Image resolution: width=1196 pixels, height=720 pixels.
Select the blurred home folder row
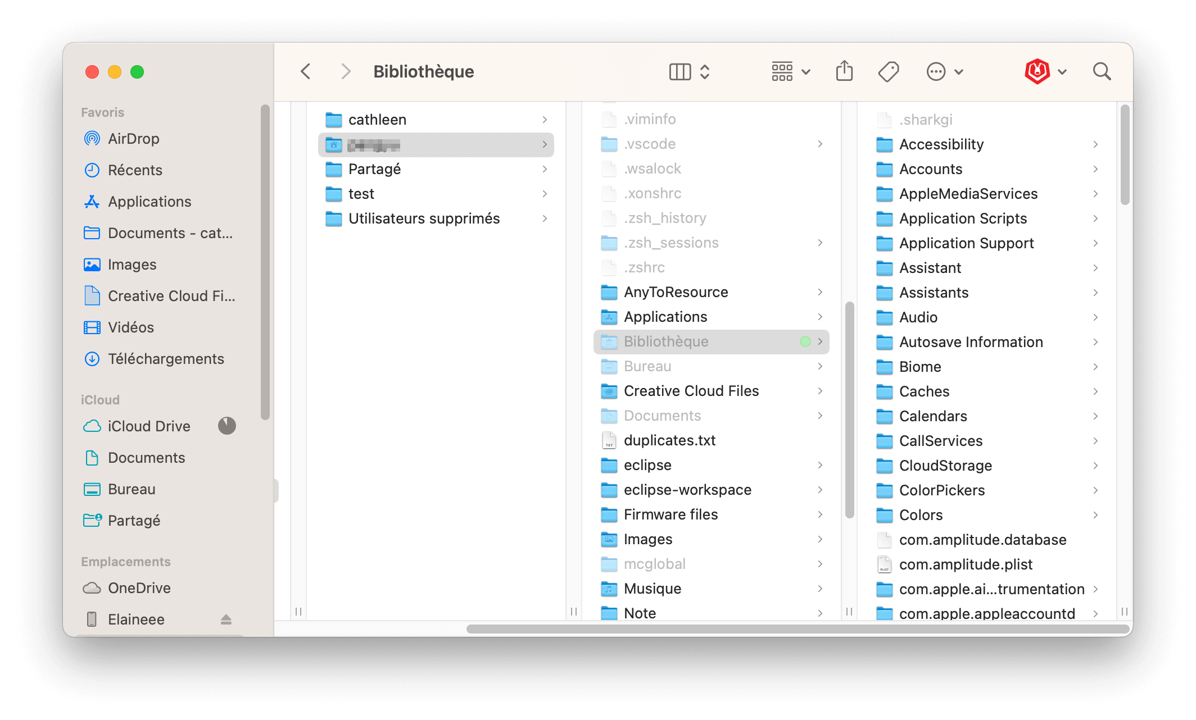pyautogui.click(x=436, y=145)
